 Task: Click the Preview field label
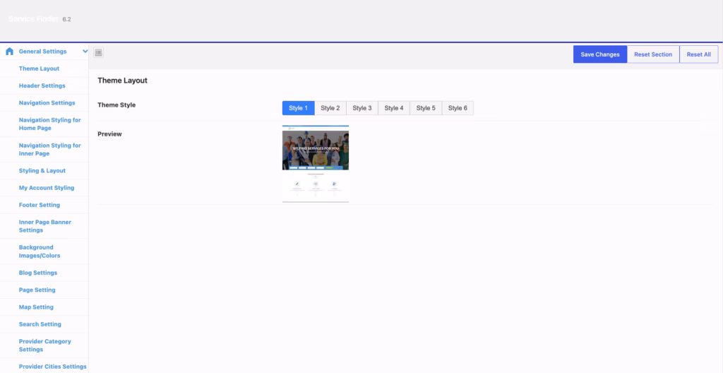pos(109,134)
